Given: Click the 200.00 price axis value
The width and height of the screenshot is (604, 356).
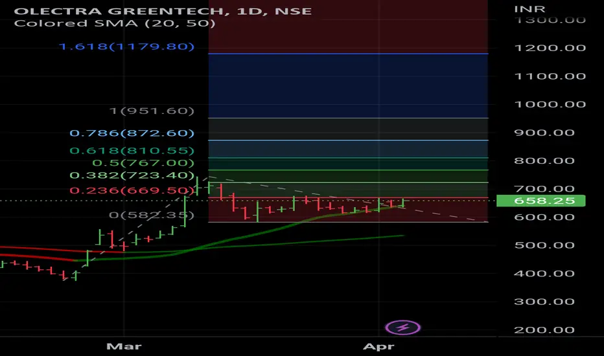Looking at the screenshot, I should 544,330.
